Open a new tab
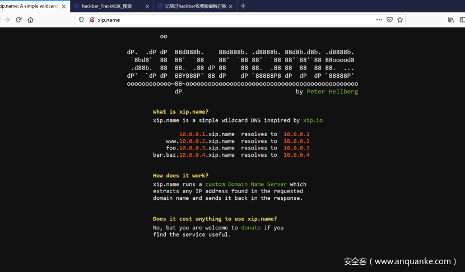465x272 pixels. 243,6
